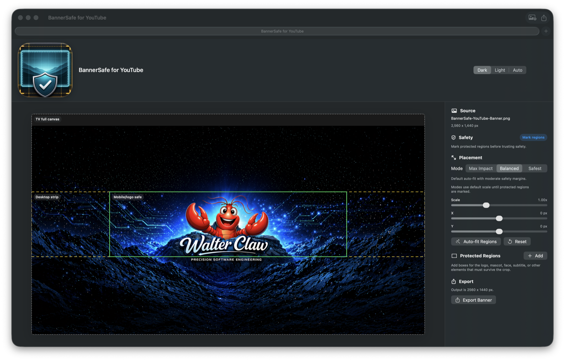Click the PRECISION SOFTWARE ENGINEERING subtitle
This screenshot has width=565, height=361.
point(226,260)
